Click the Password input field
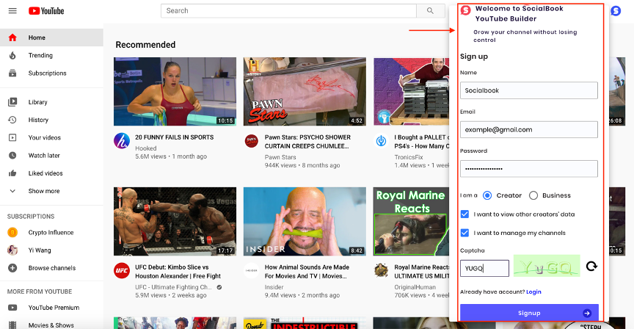 click(x=529, y=169)
